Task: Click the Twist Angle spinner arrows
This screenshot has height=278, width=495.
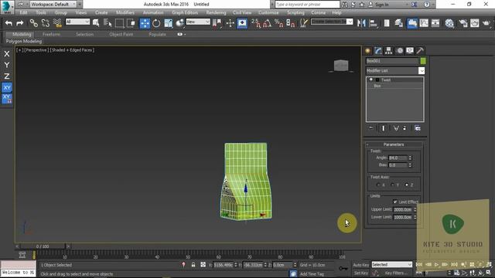Action: pyautogui.click(x=410, y=158)
